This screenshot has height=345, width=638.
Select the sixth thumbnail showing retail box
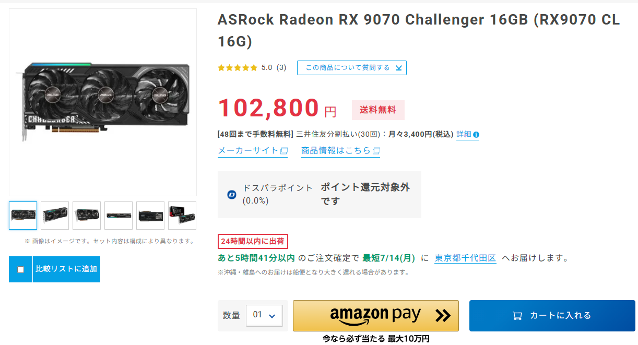pyautogui.click(x=182, y=216)
